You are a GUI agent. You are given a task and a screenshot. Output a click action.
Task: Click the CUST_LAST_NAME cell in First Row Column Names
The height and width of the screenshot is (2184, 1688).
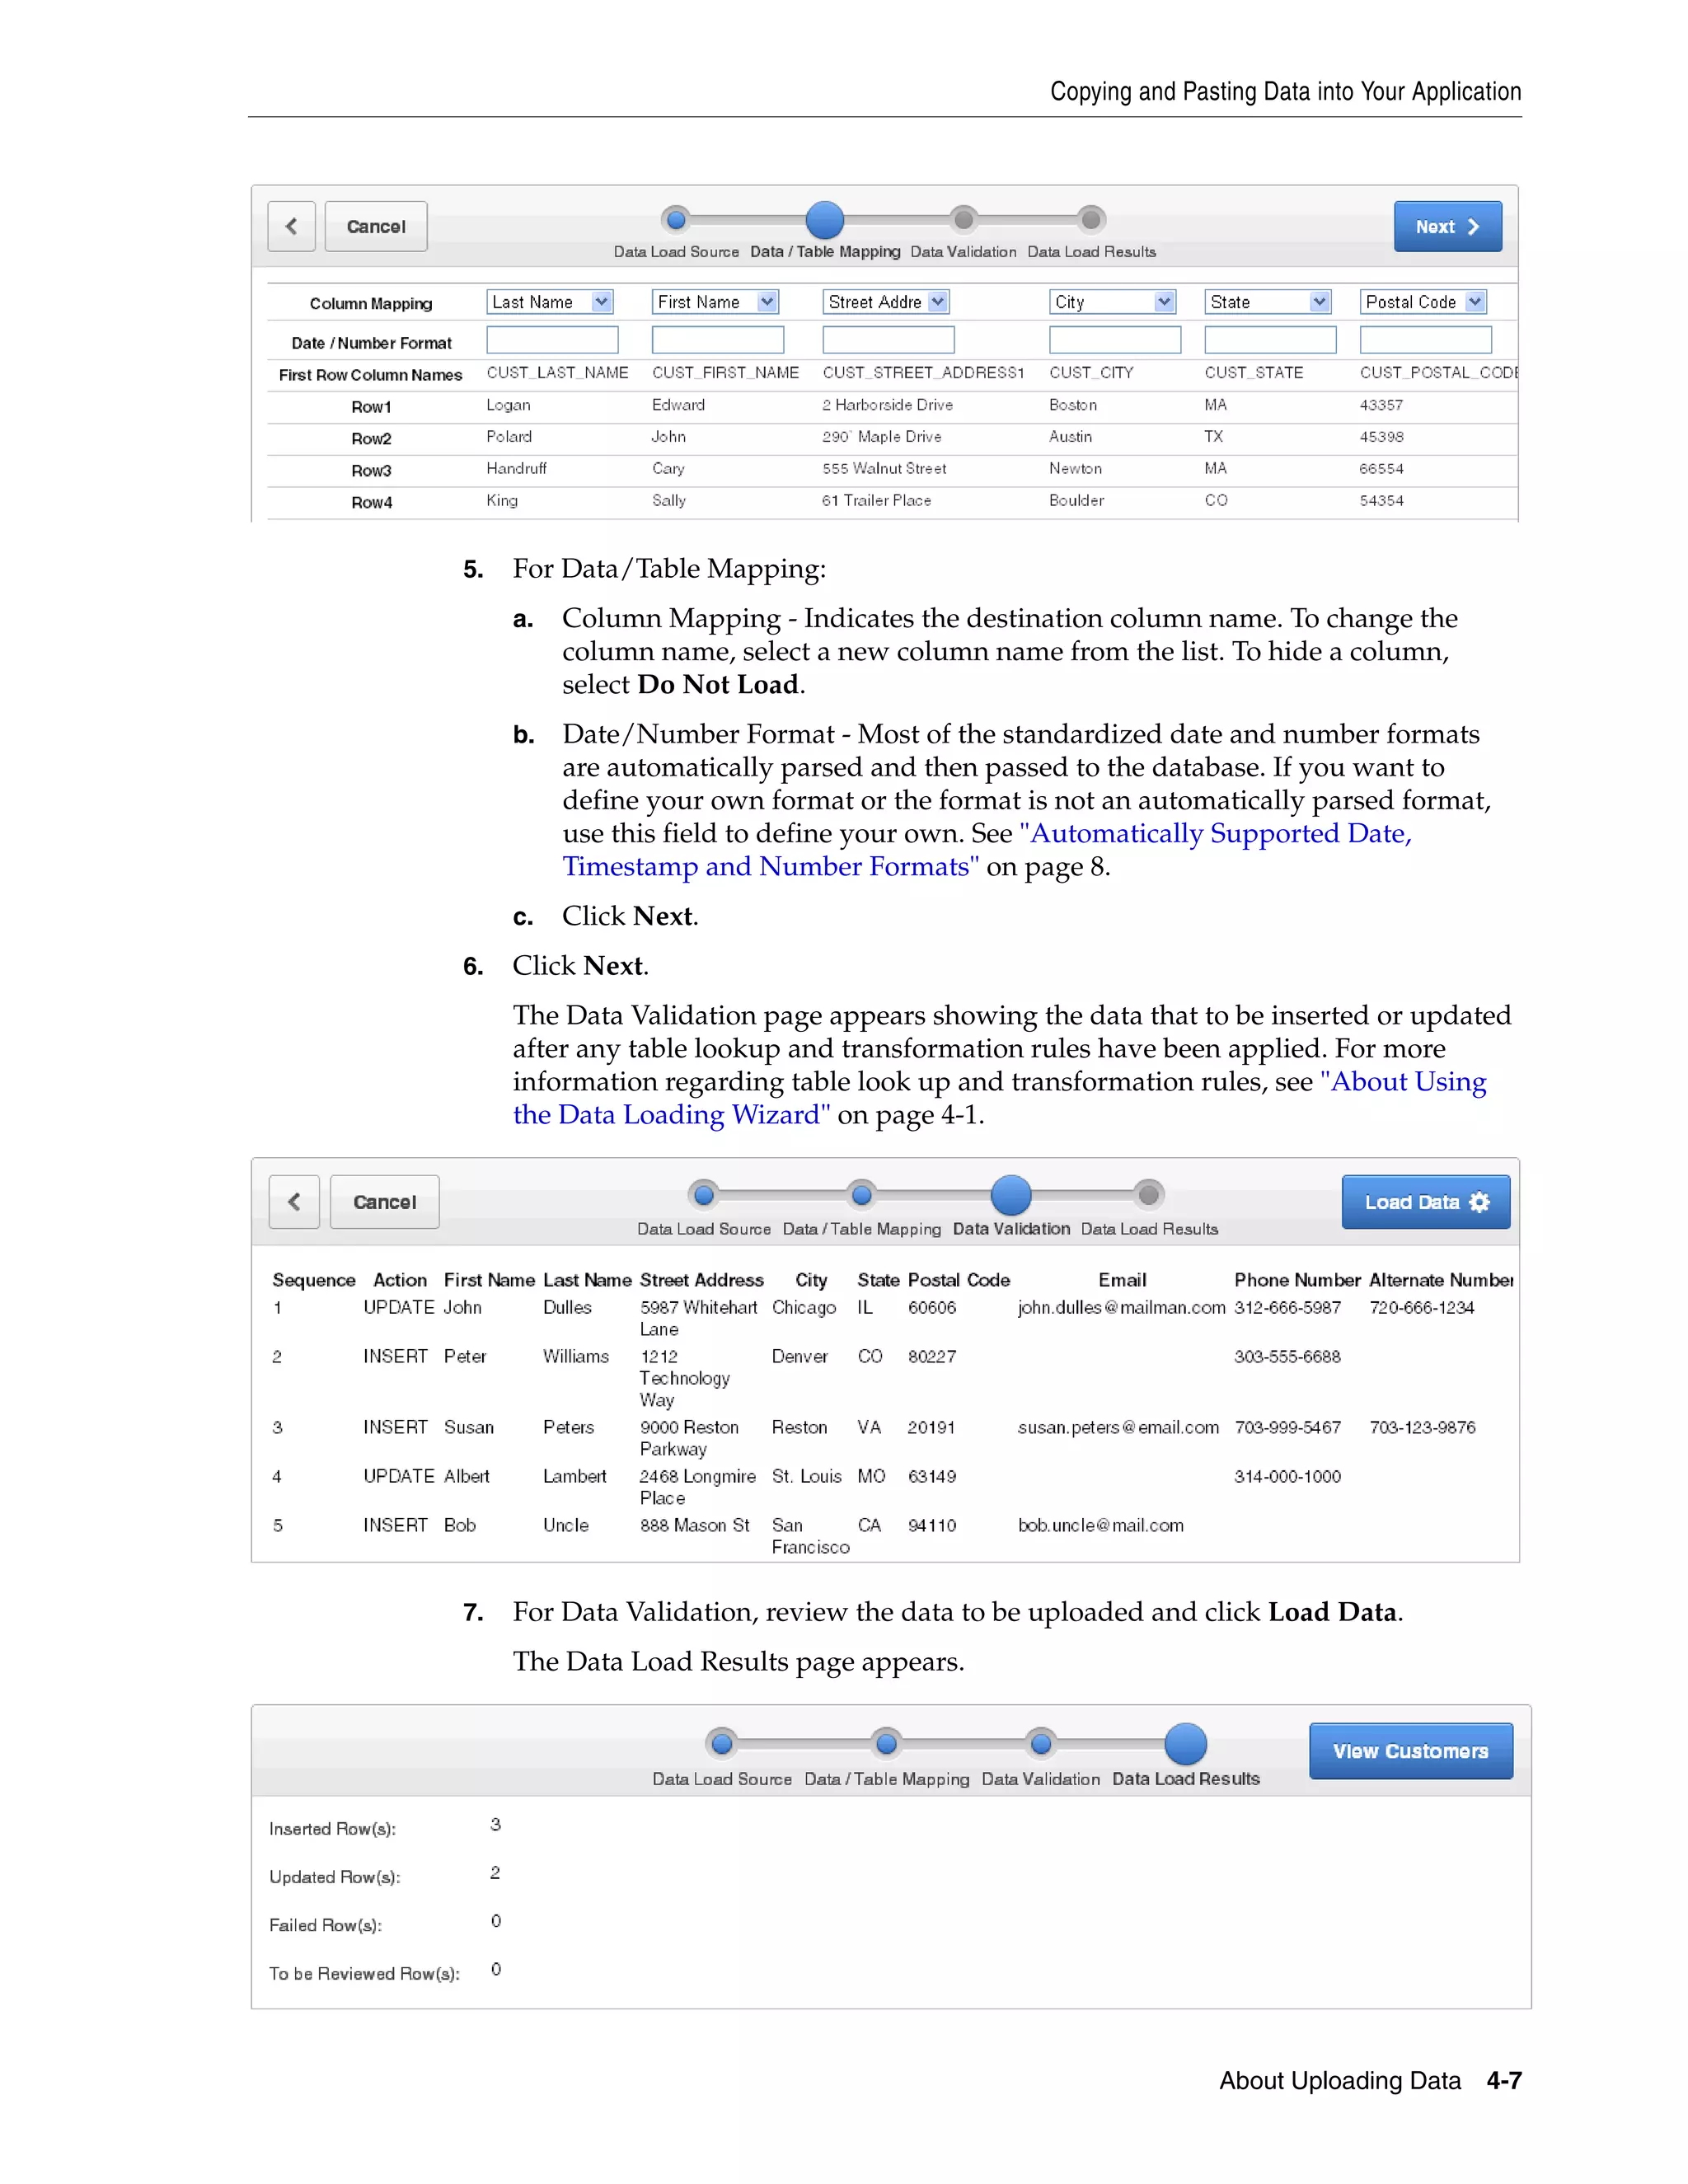(557, 372)
